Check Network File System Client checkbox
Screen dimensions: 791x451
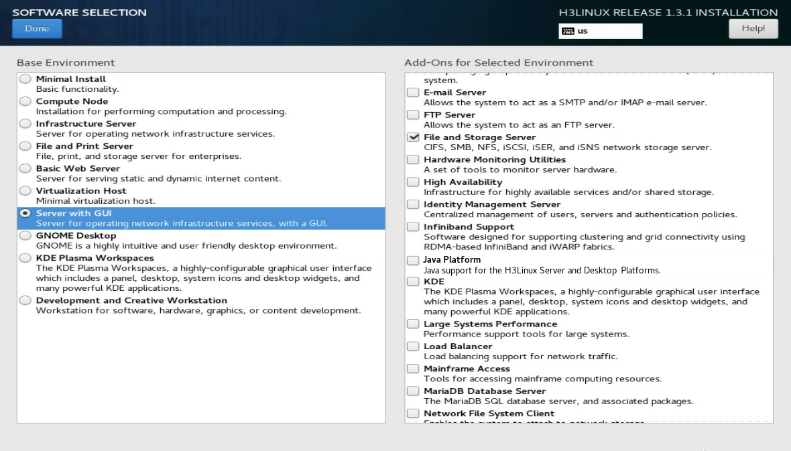[x=413, y=413]
